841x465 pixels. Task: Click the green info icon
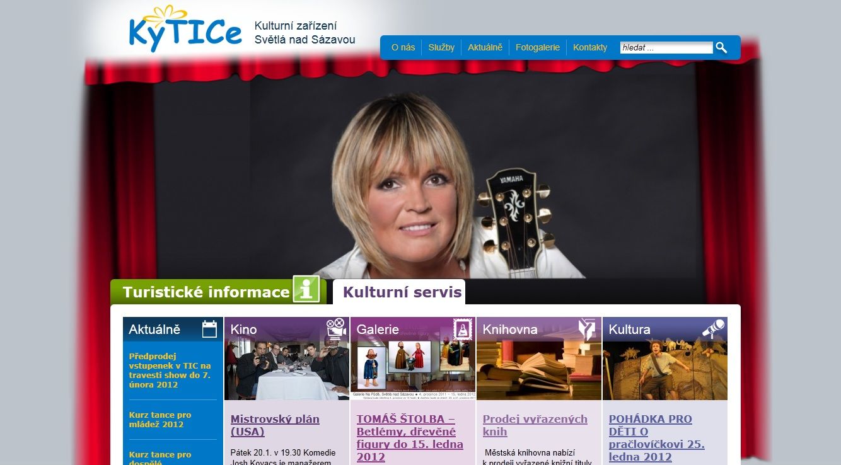tap(306, 289)
